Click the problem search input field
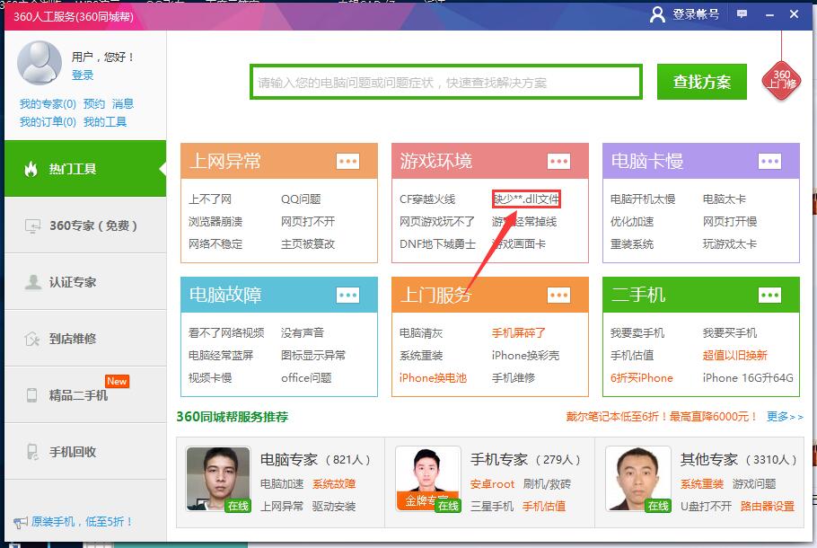817x548 pixels. pos(446,82)
